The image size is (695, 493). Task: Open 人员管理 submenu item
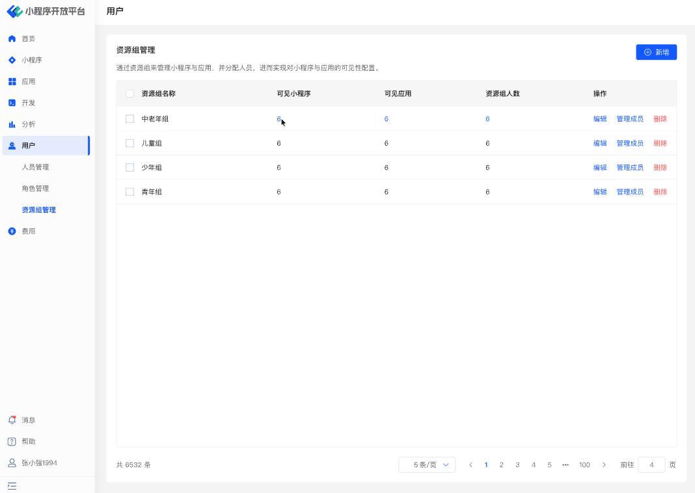(x=35, y=167)
